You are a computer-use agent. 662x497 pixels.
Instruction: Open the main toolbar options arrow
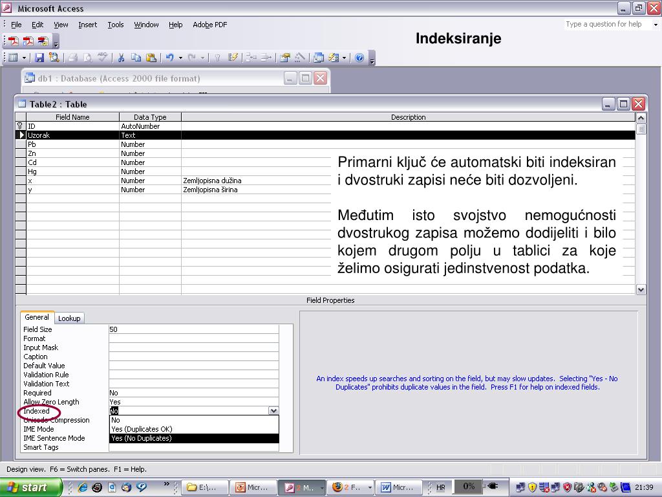pos(372,58)
